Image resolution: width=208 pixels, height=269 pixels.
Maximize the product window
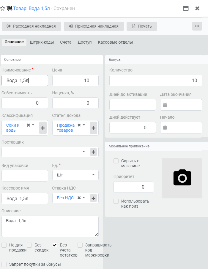pyautogui.click(x=186, y=8)
